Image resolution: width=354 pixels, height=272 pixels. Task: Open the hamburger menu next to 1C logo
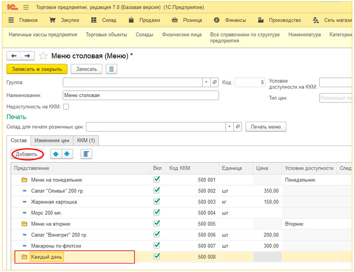point(26,7)
